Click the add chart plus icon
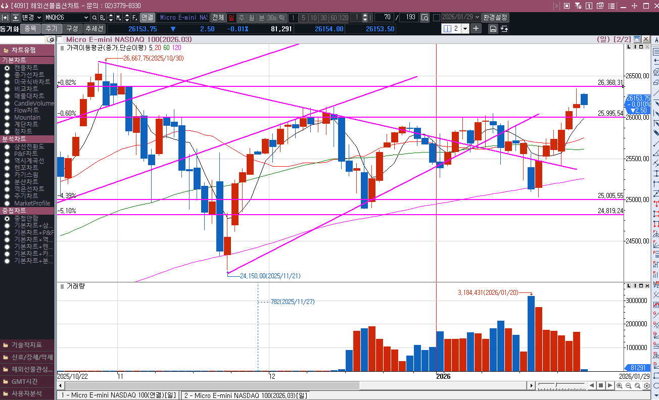The width and height of the screenshot is (659, 400). pos(476,28)
